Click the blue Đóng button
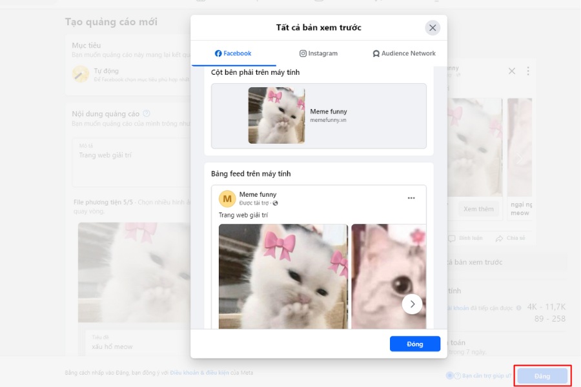This screenshot has width=581, height=387. (414, 344)
